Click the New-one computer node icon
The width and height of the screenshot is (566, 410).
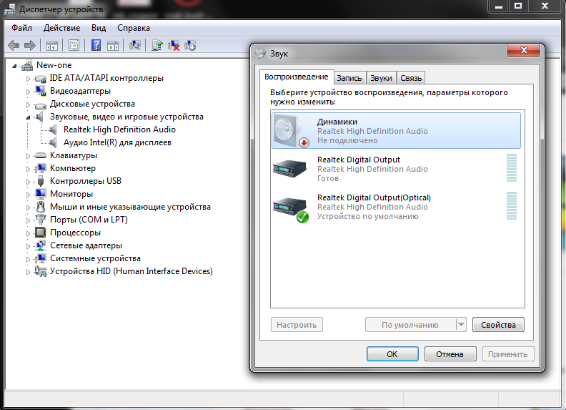(27, 65)
